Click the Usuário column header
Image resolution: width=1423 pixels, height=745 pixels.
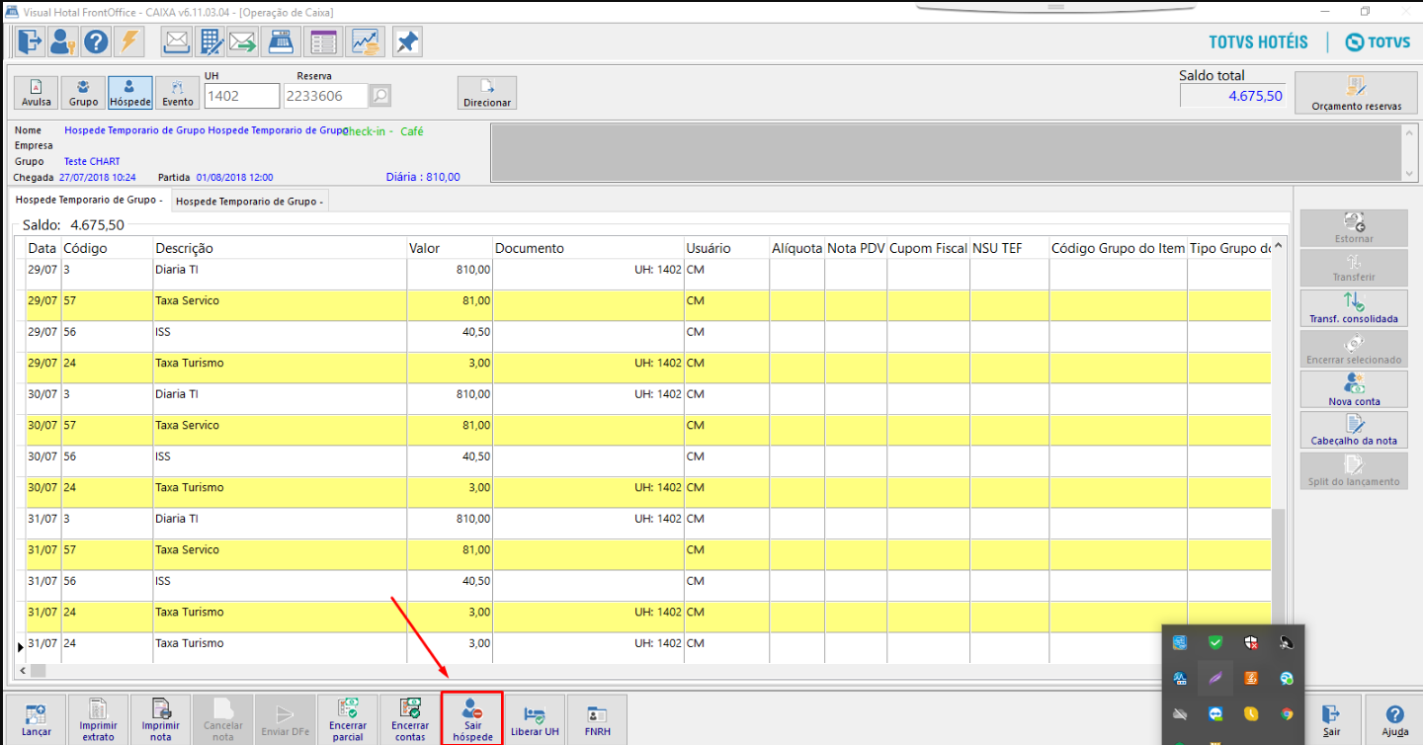(726, 248)
